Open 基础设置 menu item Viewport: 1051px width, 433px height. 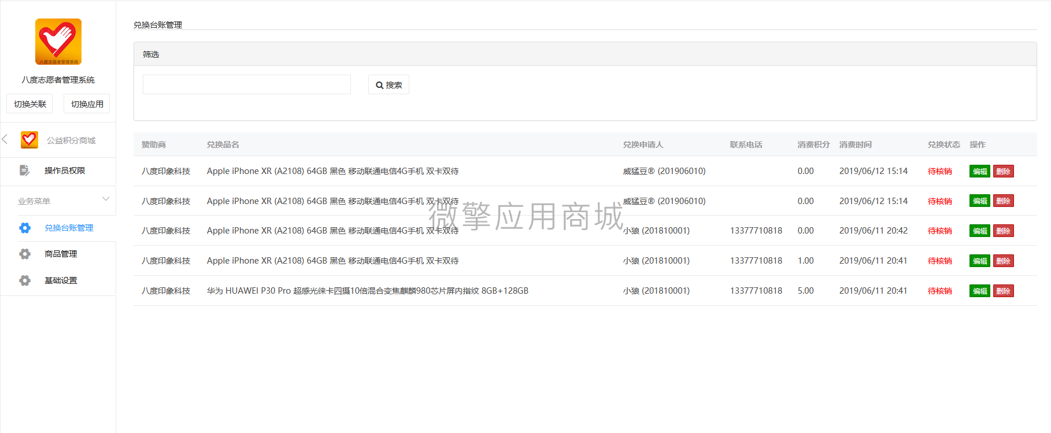click(x=61, y=280)
